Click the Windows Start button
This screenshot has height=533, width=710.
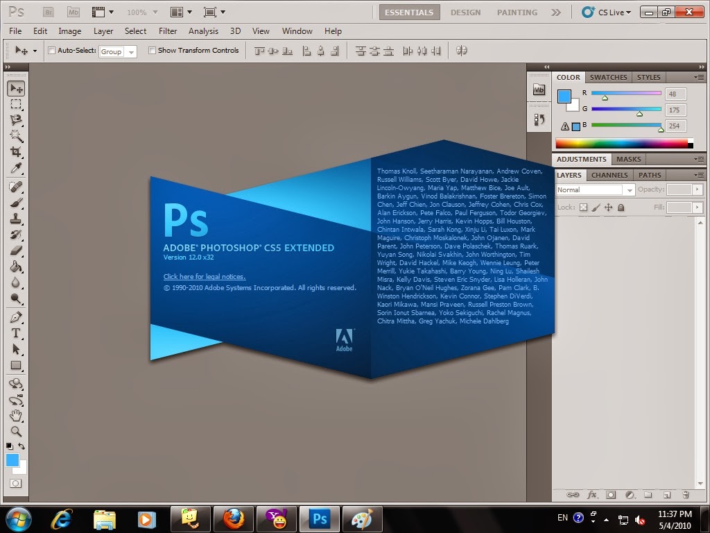[x=19, y=519]
